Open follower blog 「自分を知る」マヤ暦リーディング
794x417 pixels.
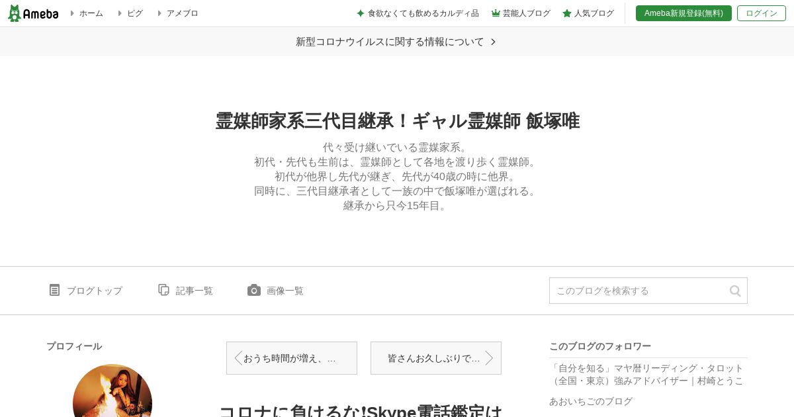pos(646,374)
